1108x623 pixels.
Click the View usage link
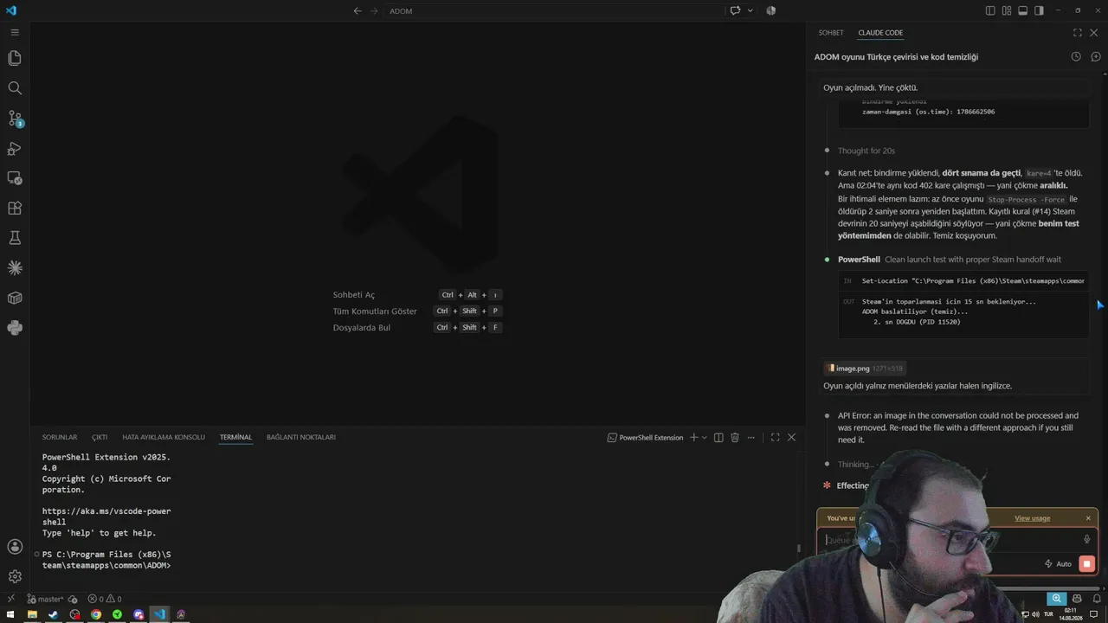[x=1032, y=518]
